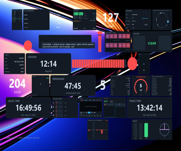Toggle the left-rear tire button in Pit Service

(76, 18)
